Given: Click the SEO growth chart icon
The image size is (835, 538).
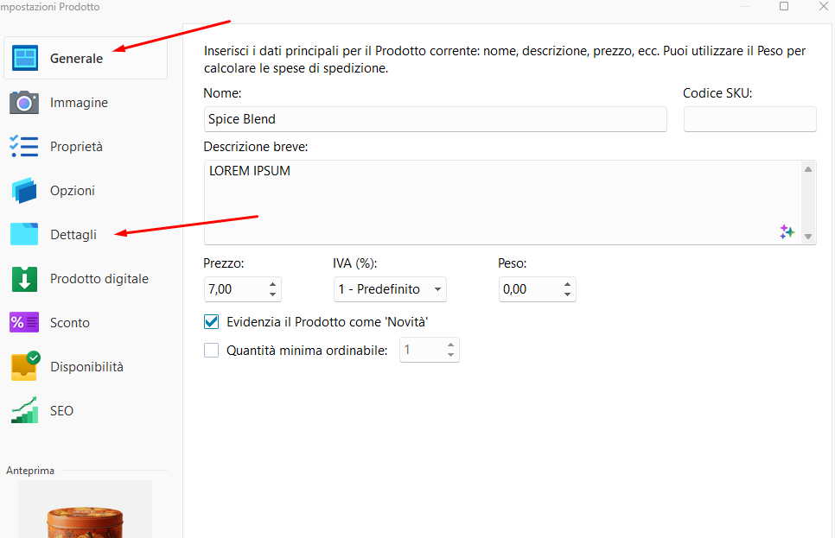Looking at the screenshot, I should click(x=24, y=410).
